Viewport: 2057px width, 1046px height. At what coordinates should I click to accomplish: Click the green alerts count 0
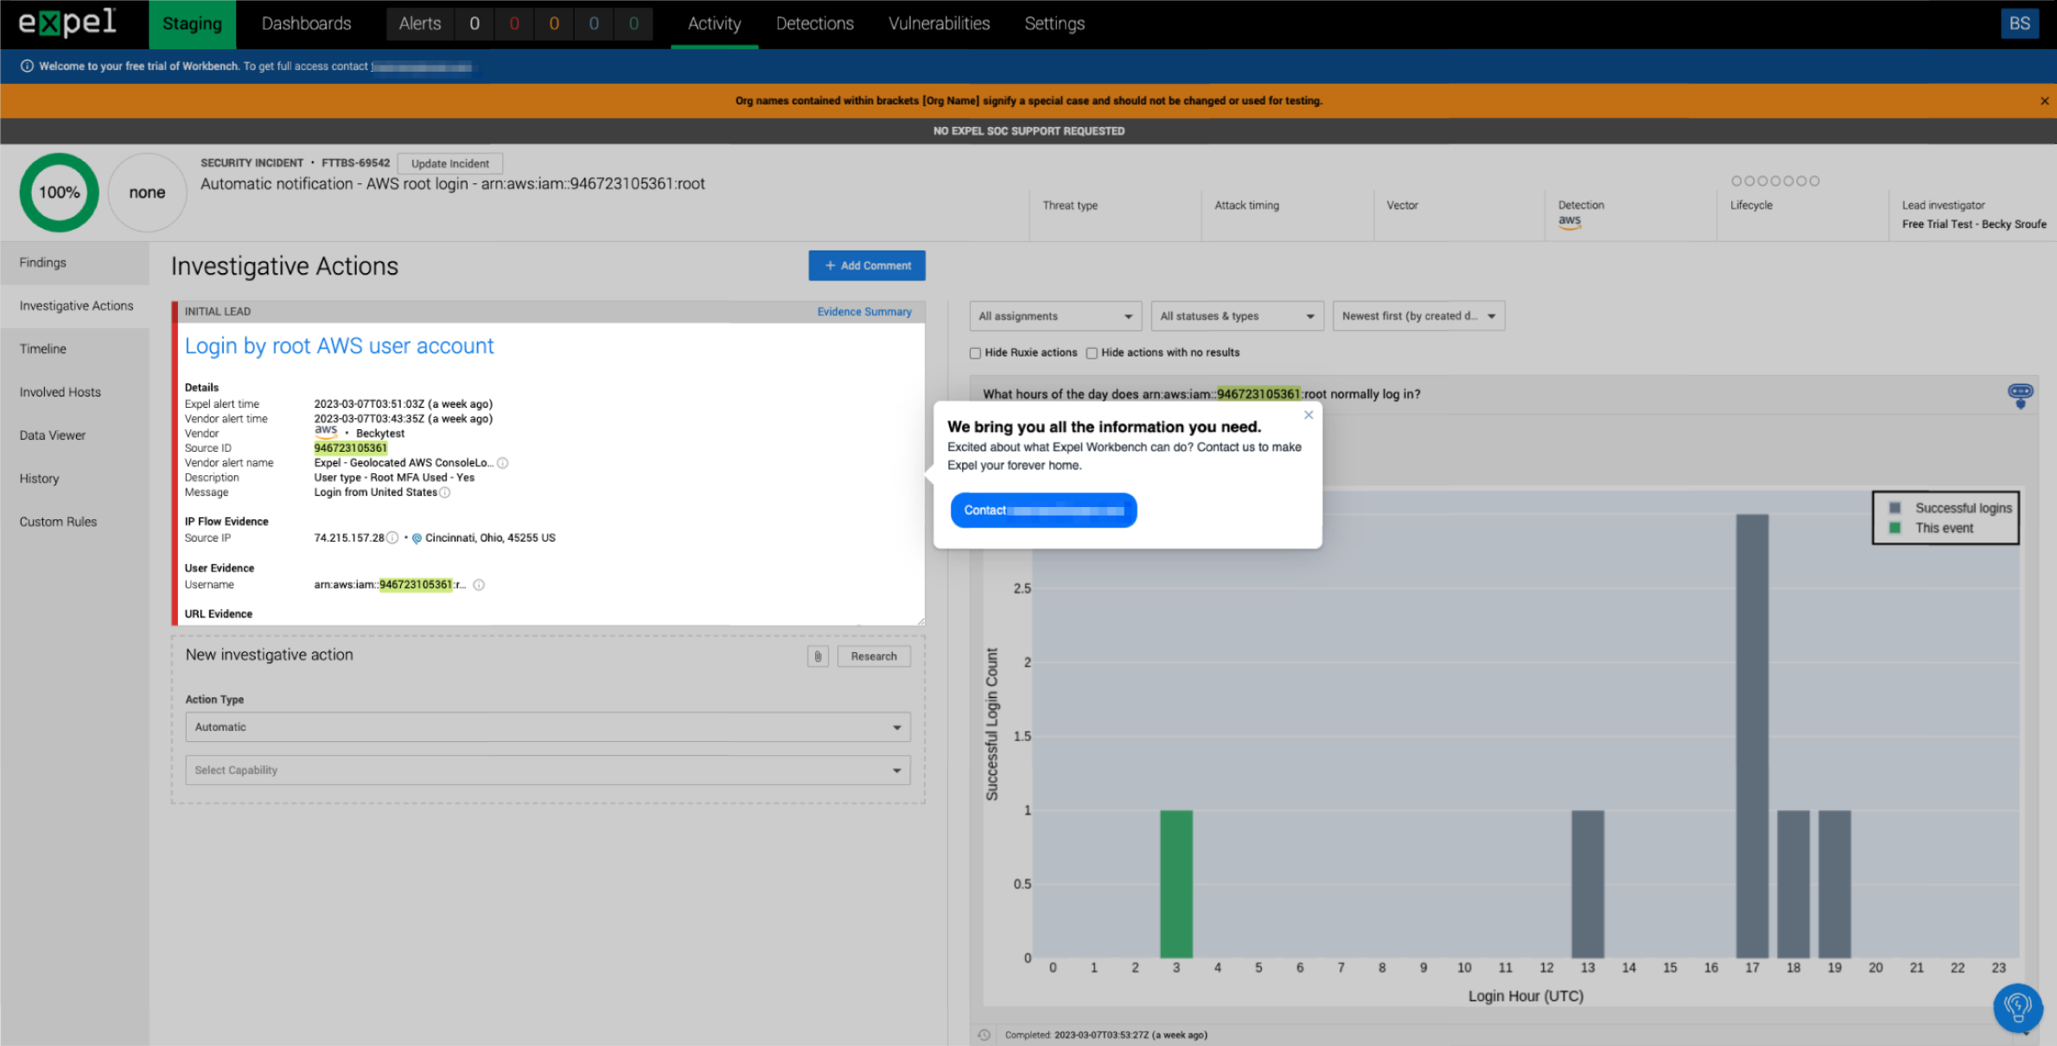point(634,23)
